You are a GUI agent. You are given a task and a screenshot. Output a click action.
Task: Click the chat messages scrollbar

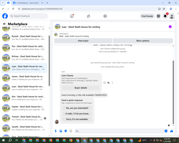pos(173,92)
